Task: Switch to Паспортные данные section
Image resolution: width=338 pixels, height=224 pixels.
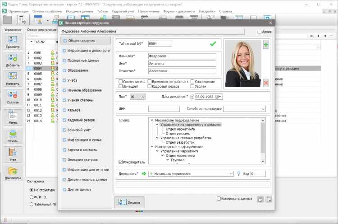Action: (x=83, y=61)
